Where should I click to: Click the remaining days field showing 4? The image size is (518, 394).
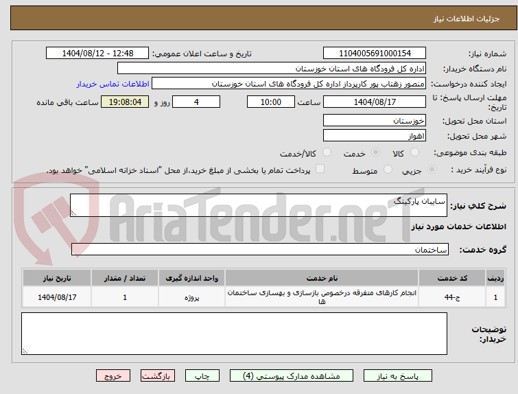(x=196, y=102)
